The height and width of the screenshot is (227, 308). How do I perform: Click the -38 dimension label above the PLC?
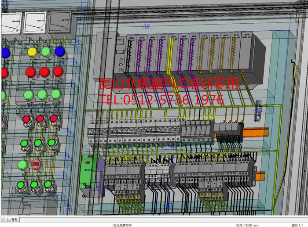[x=146, y=27]
